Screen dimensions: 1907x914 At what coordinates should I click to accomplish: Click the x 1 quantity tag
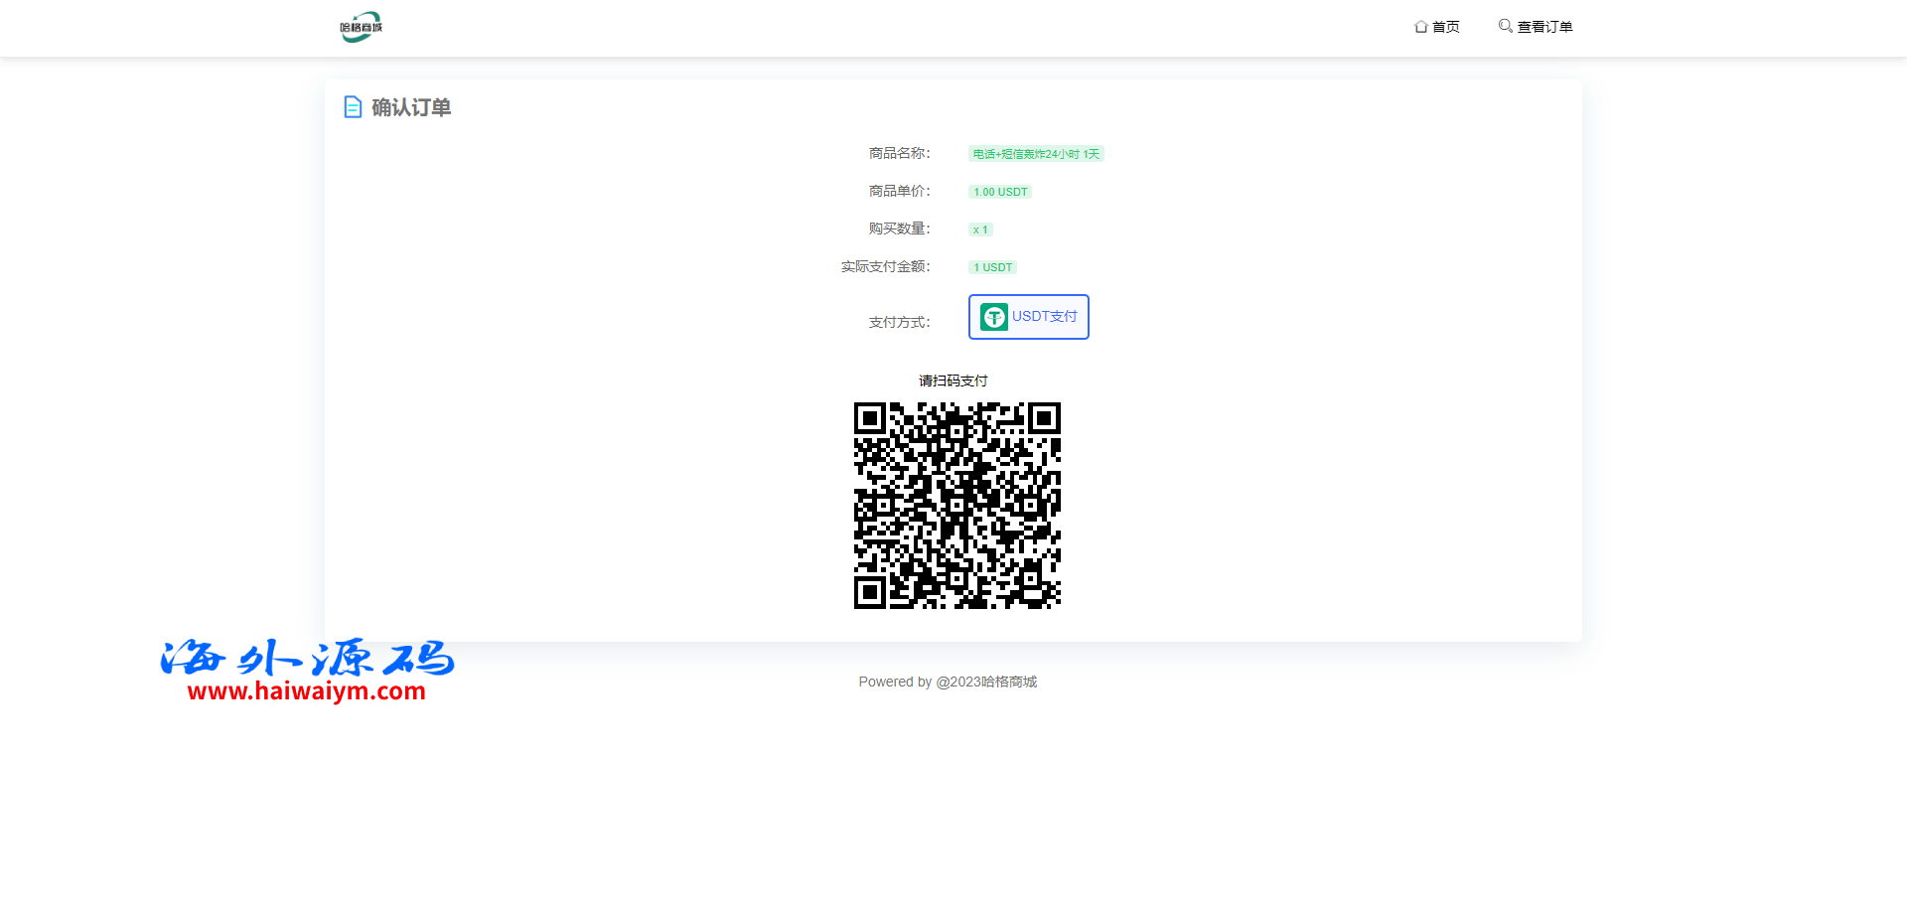[x=980, y=229]
